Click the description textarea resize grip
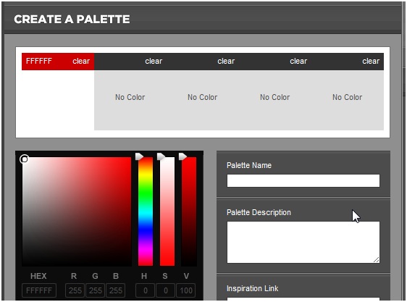Image resolution: width=407 pixels, height=302 pixels. (x=377, y=260)
